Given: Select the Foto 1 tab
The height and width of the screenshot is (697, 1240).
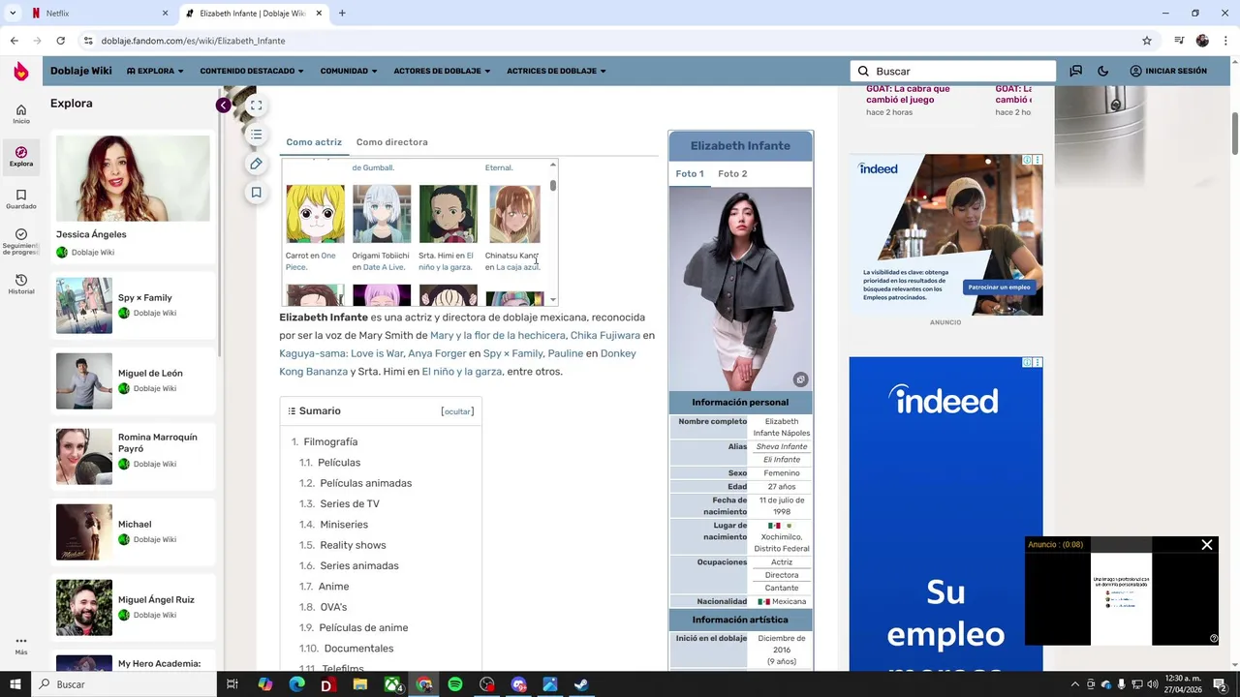Looking at the screenshot, I should coord(690,173).
